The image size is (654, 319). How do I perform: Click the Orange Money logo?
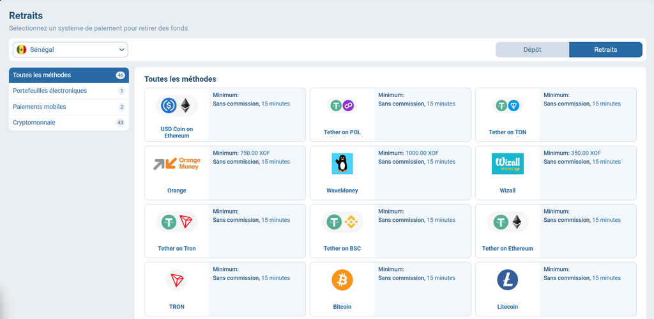(177, 164)
